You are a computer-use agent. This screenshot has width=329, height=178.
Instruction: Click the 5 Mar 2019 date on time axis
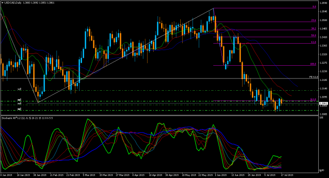[x=89, y=175]
